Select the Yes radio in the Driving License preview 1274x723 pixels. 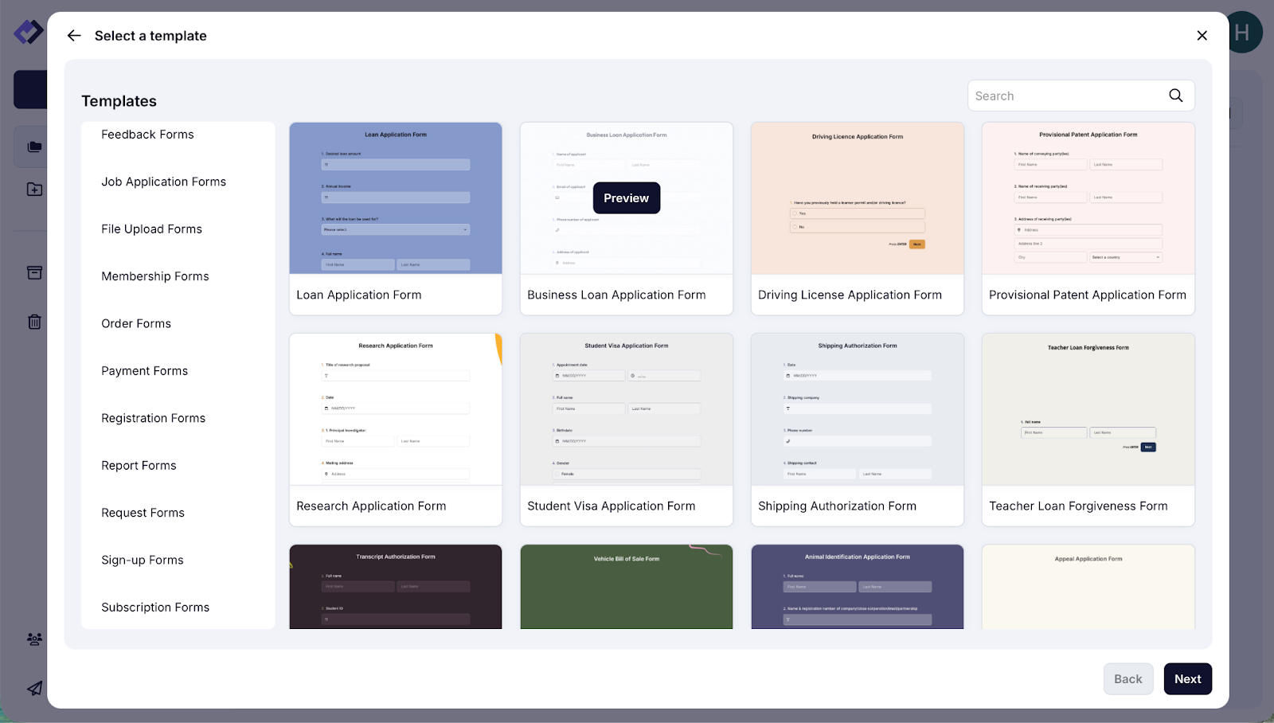click(x=795, y=213)
